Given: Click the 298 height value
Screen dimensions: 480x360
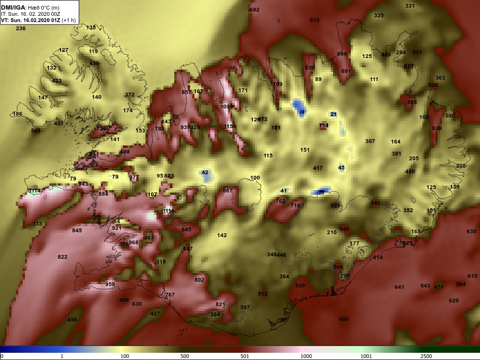Looking at the screenshot, I should [x=345, y=276].
